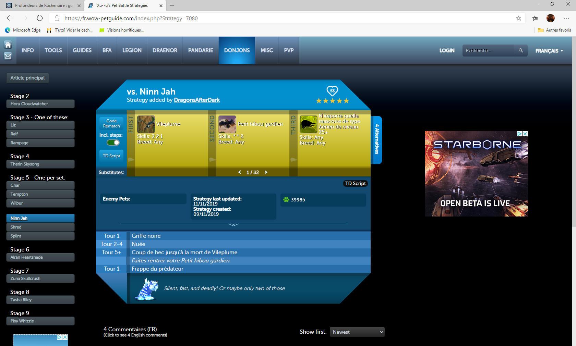The image size is (576, 346).
Task: Click the flying-type pet icon in third slot
Action: (309, 124)
